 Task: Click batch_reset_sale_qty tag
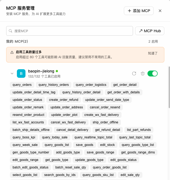[x=71, y=167]
